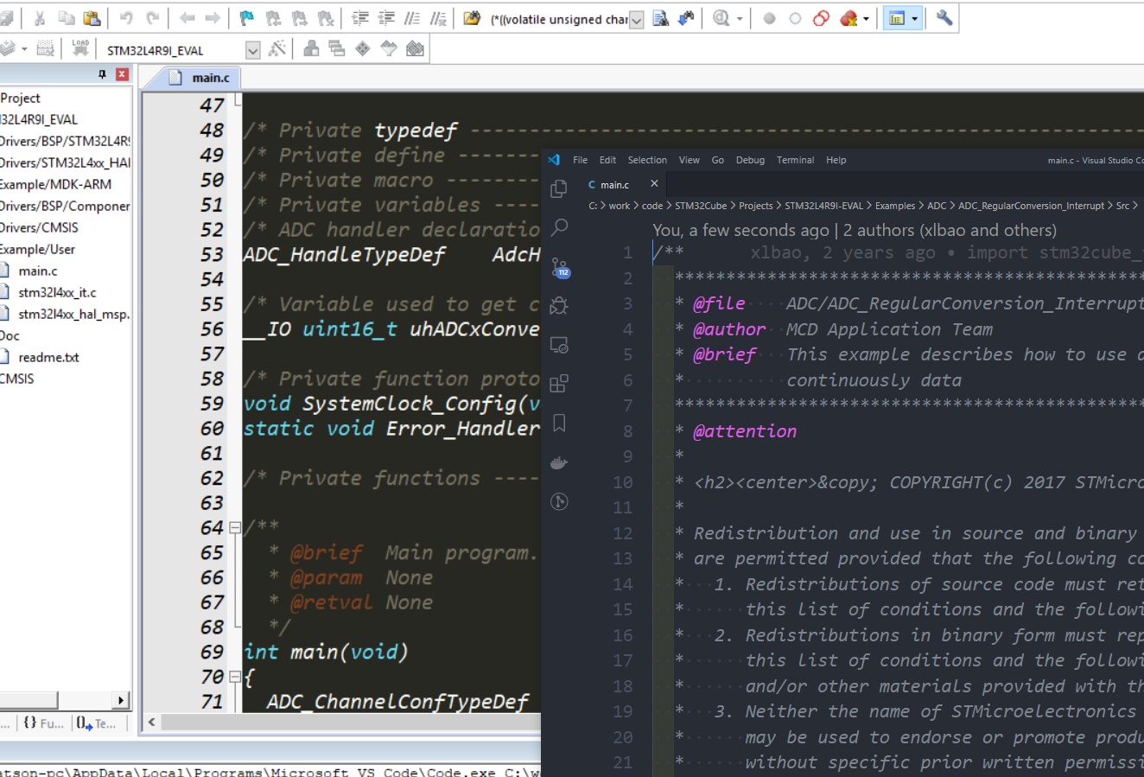
Task: Switch to the main.c tab in Keil editor
Action: pos(201,78)
